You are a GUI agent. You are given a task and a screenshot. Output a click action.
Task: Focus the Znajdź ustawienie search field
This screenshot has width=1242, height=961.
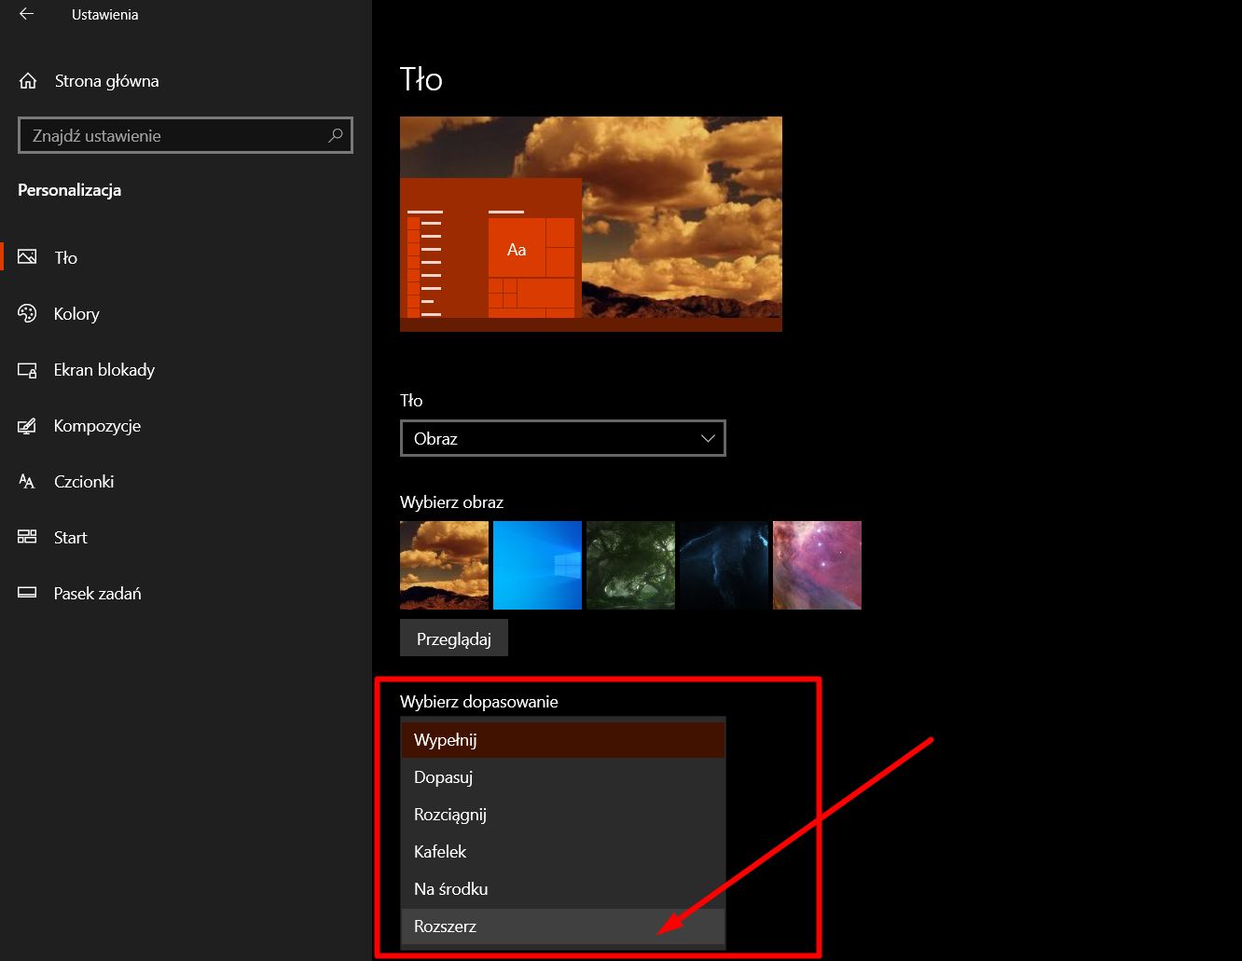(x=186, y=136)
